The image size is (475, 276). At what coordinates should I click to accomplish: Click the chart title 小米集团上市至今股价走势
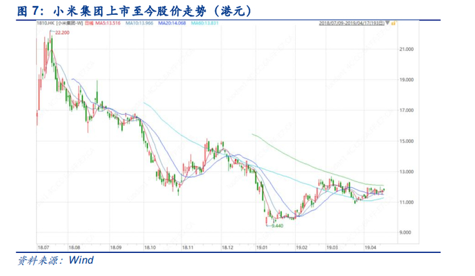[130, 12]
